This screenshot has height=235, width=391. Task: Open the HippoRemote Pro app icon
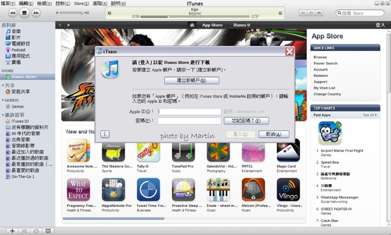(x=113, y=189)
